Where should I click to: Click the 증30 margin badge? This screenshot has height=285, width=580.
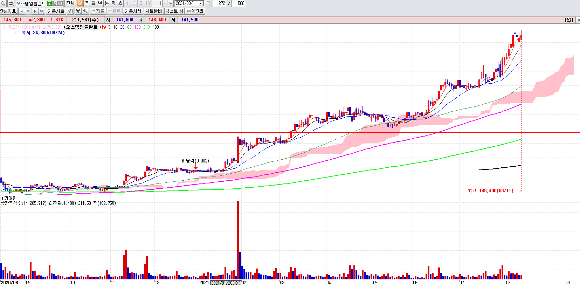57,4
